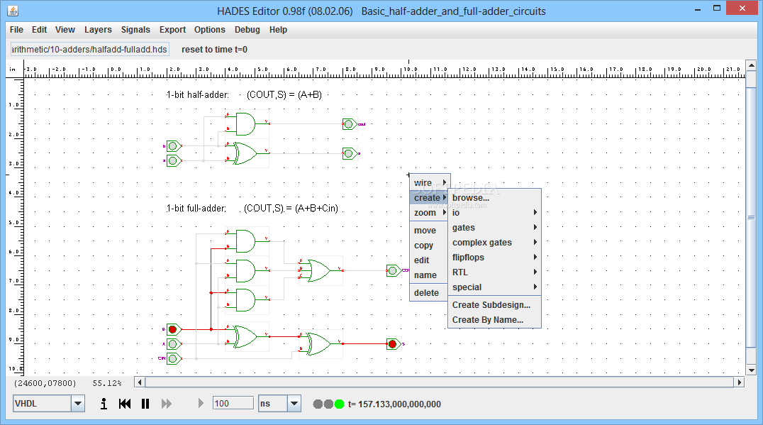Select Create Subdesign... option
The height and width of the screenshot is (425, 763).
(x=494, y=305)
